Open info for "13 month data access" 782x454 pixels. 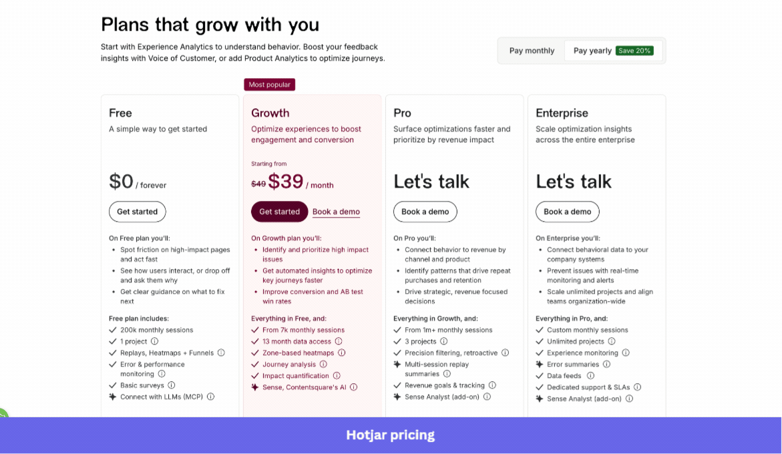click(x=338, y=341)
